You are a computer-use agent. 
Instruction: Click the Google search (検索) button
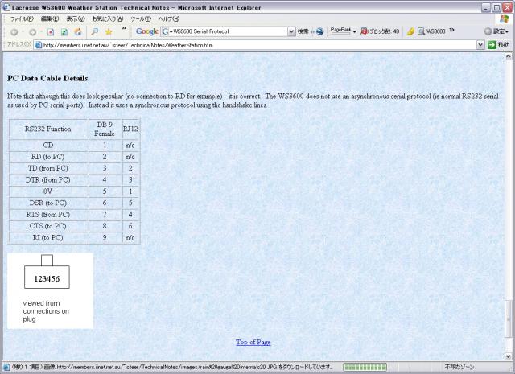[303, 31]
